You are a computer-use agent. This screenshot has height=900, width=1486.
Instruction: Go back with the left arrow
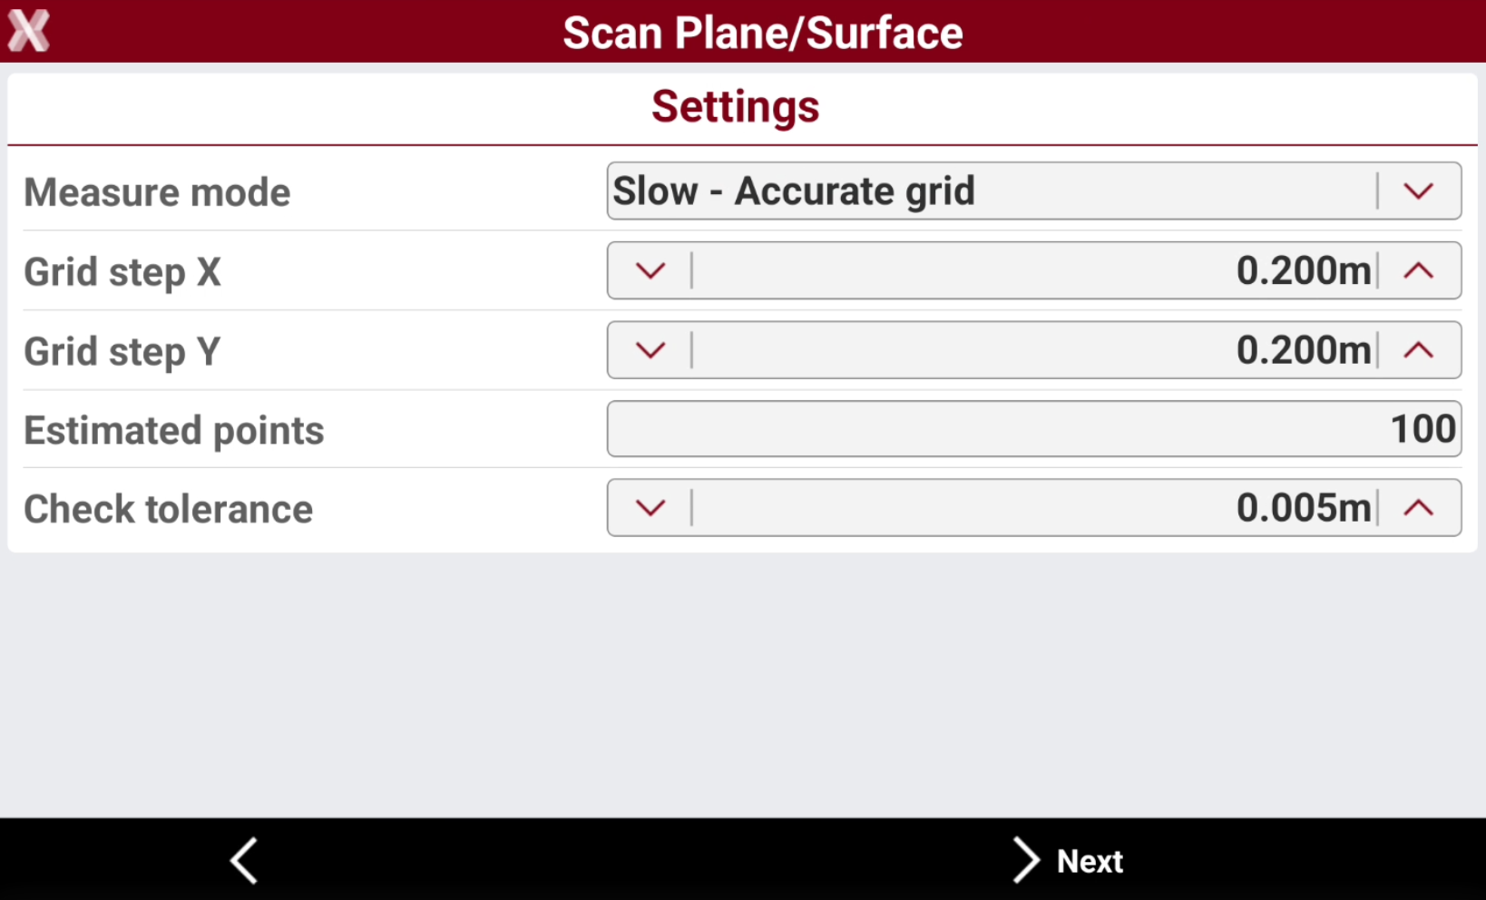[x=244, y=860]
